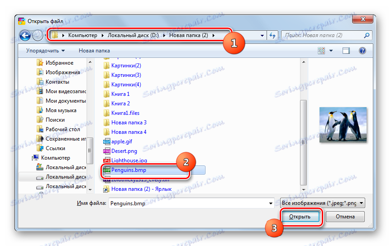391x246 pixels.
Task: Click the file name input field
Action: [191, 203]
